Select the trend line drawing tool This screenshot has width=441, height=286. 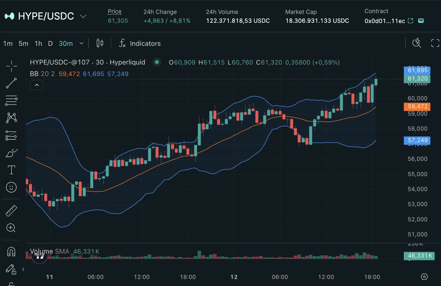tap(11, 83)
